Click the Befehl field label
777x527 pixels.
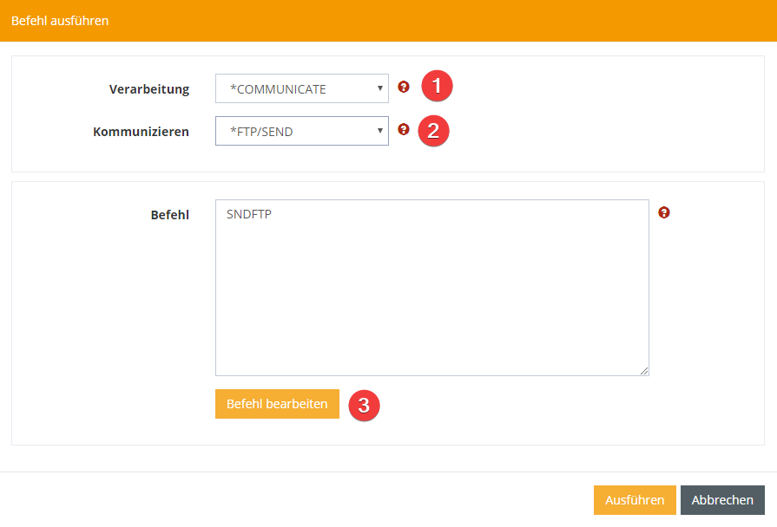pos(170,214)
